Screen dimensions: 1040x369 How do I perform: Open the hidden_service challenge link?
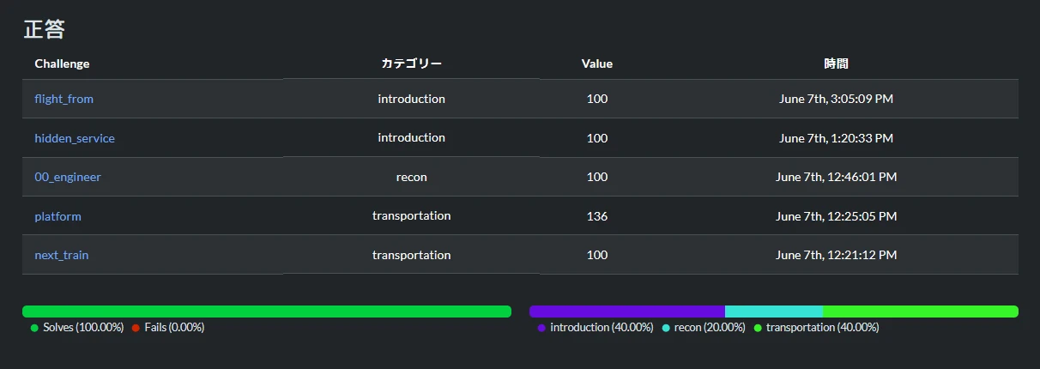(75, 138)
